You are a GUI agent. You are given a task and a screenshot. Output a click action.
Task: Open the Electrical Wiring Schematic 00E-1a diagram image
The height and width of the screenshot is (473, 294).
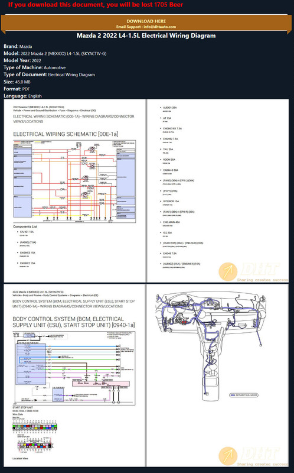click(74, 182)
